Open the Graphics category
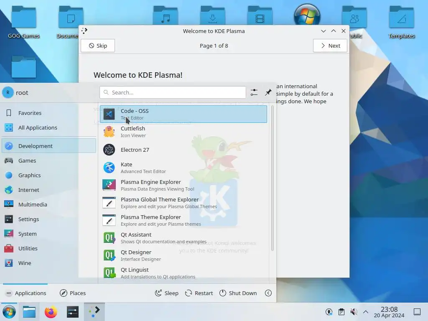This screenshot has height=321, width=428. click(49, 175)
